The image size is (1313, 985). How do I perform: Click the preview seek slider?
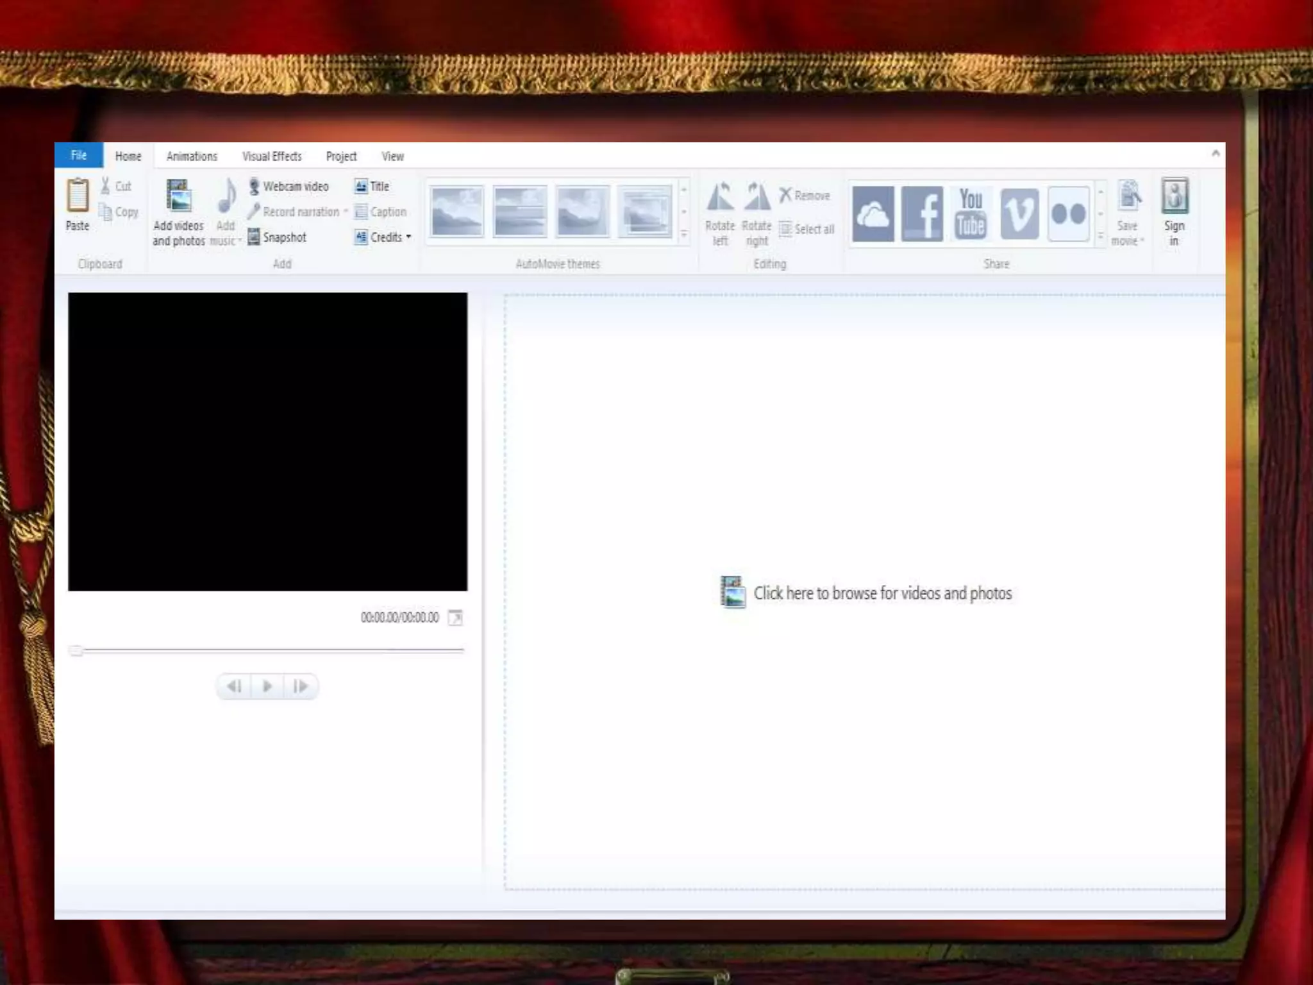[269, 650]
